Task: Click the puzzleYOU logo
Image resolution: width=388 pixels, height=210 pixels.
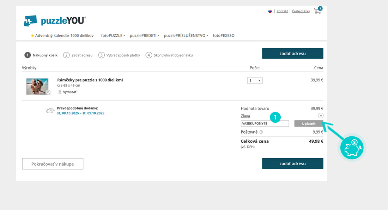Action: coord(55,21)
